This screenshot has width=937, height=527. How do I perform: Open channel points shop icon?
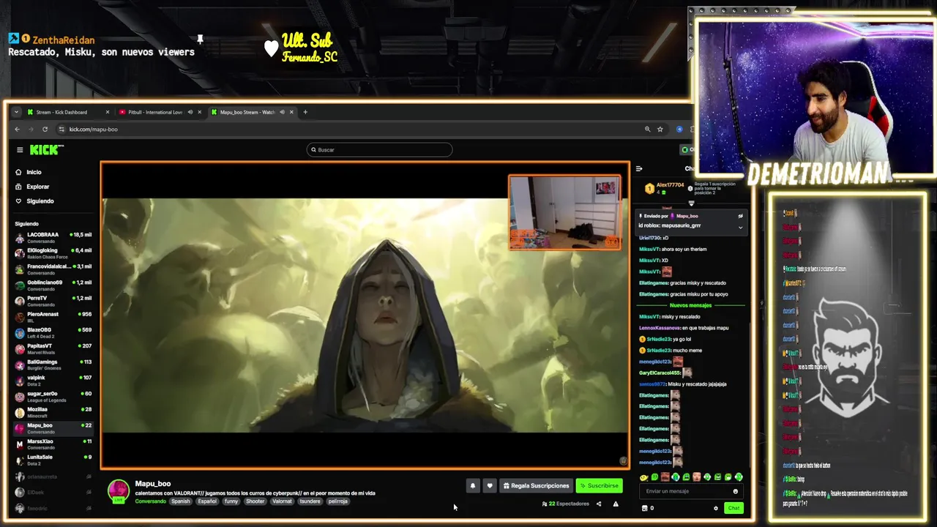click(645, 508)
